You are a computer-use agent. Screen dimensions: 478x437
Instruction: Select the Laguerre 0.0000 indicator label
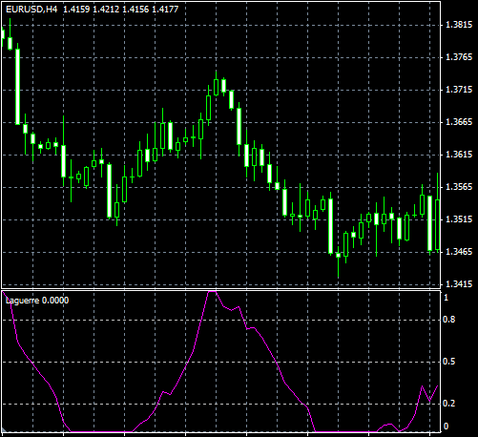[37, 301]
